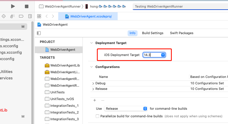This screenshot has height=124, width=228.
Task: Hide the project and targets list sidebar
Action: tap(39, 33)
